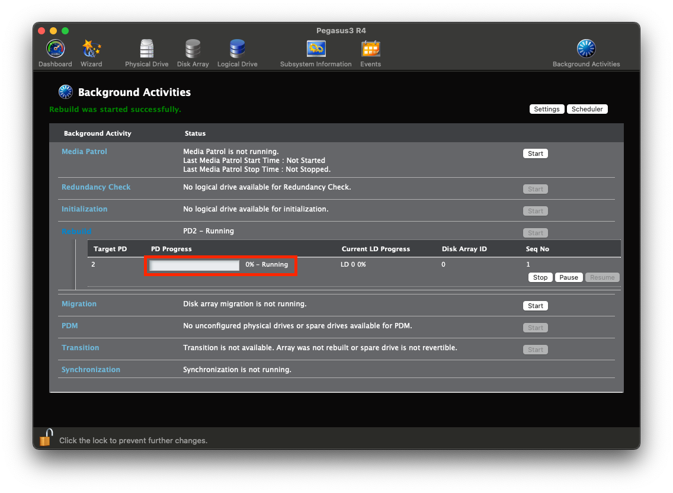
Task: Click the Background Activities heading icon
Action: coord(66,91)
